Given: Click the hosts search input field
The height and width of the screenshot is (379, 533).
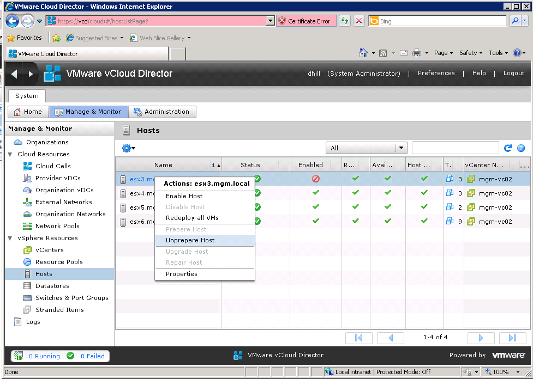Looking at the screenshot, I should point(455,148).
